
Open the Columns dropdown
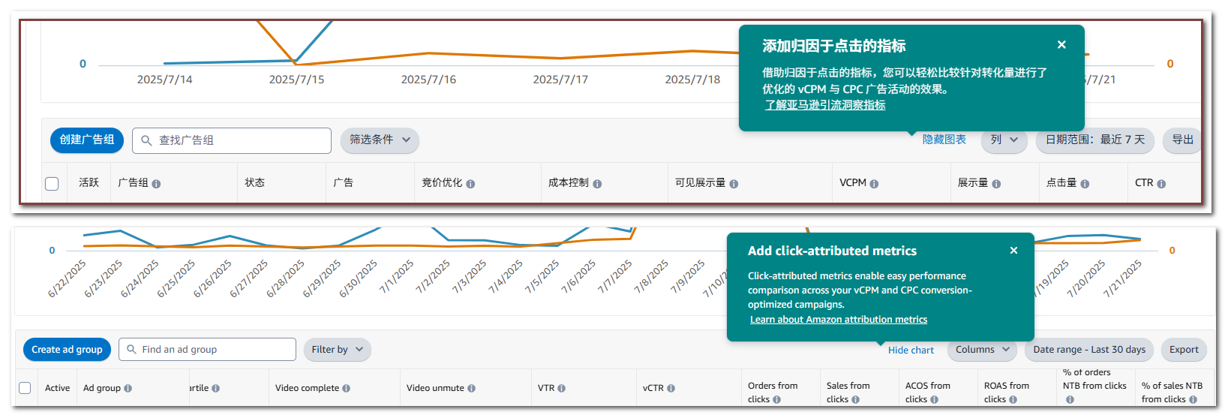[983, 350]
